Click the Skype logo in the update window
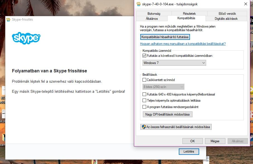 (x=26, y=38)
